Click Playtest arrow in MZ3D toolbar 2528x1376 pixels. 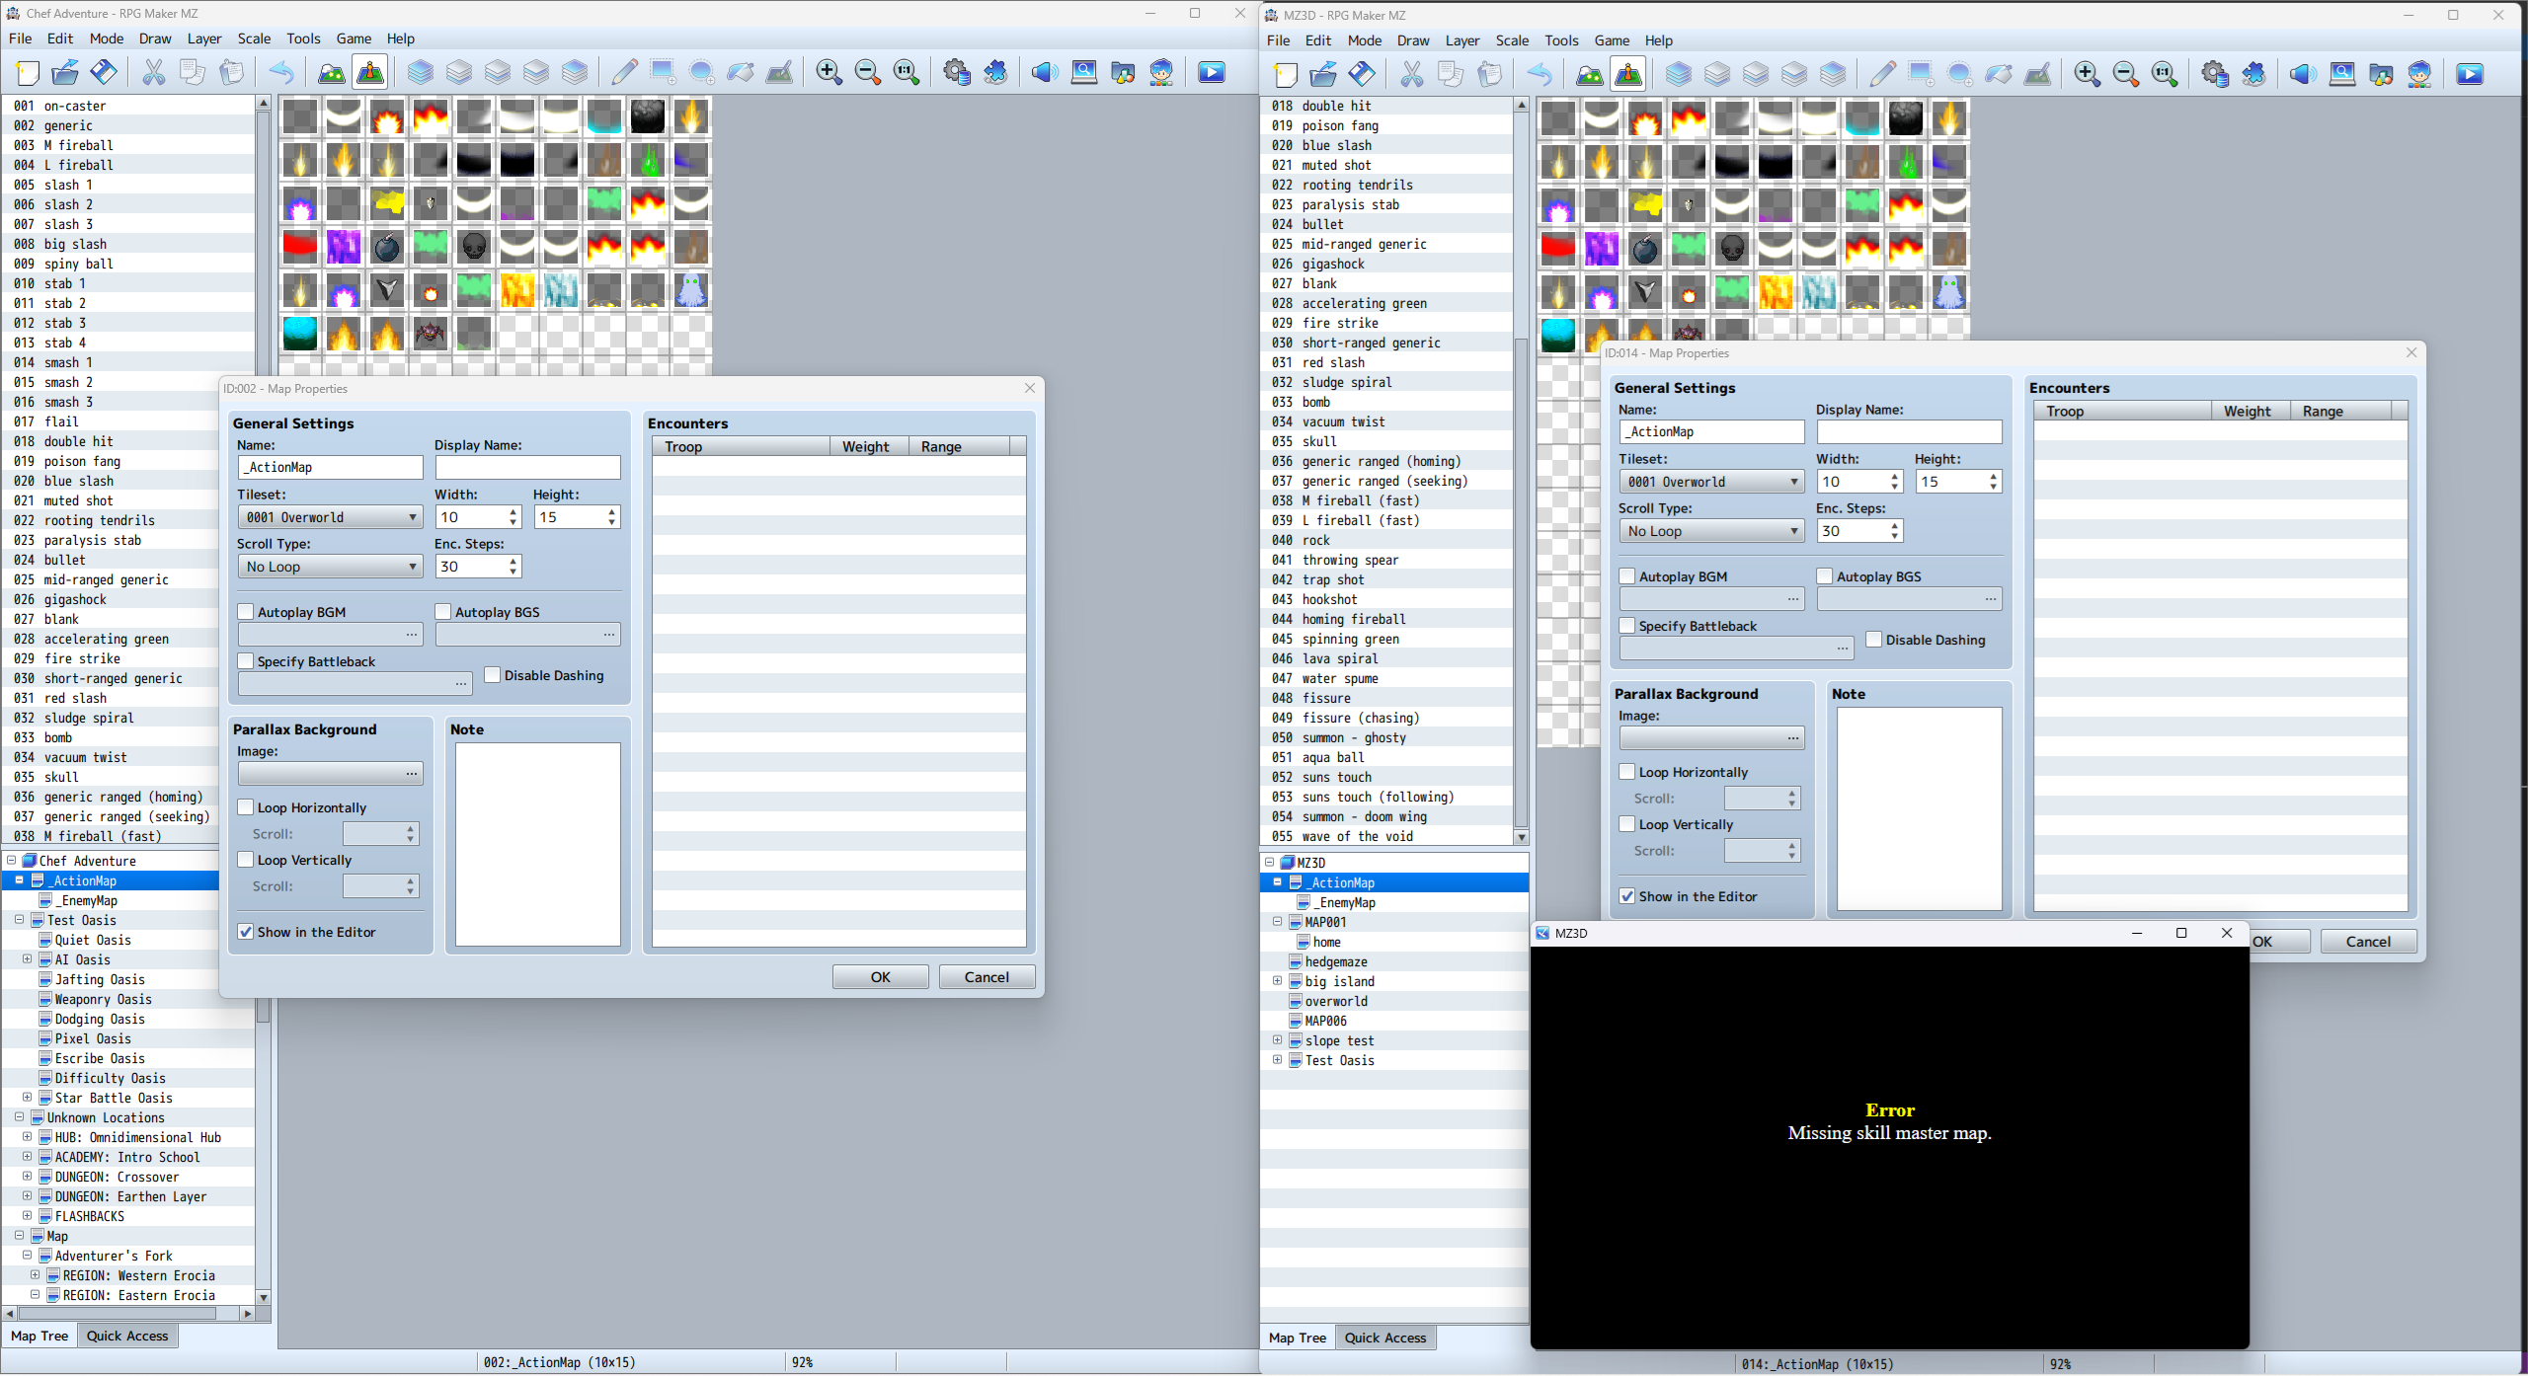point(2470,74)
